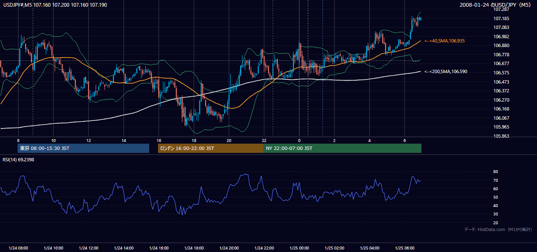The image size is (537, 252).
Task: Click the 106.880 price axis label
Action: tap(502, 45)
